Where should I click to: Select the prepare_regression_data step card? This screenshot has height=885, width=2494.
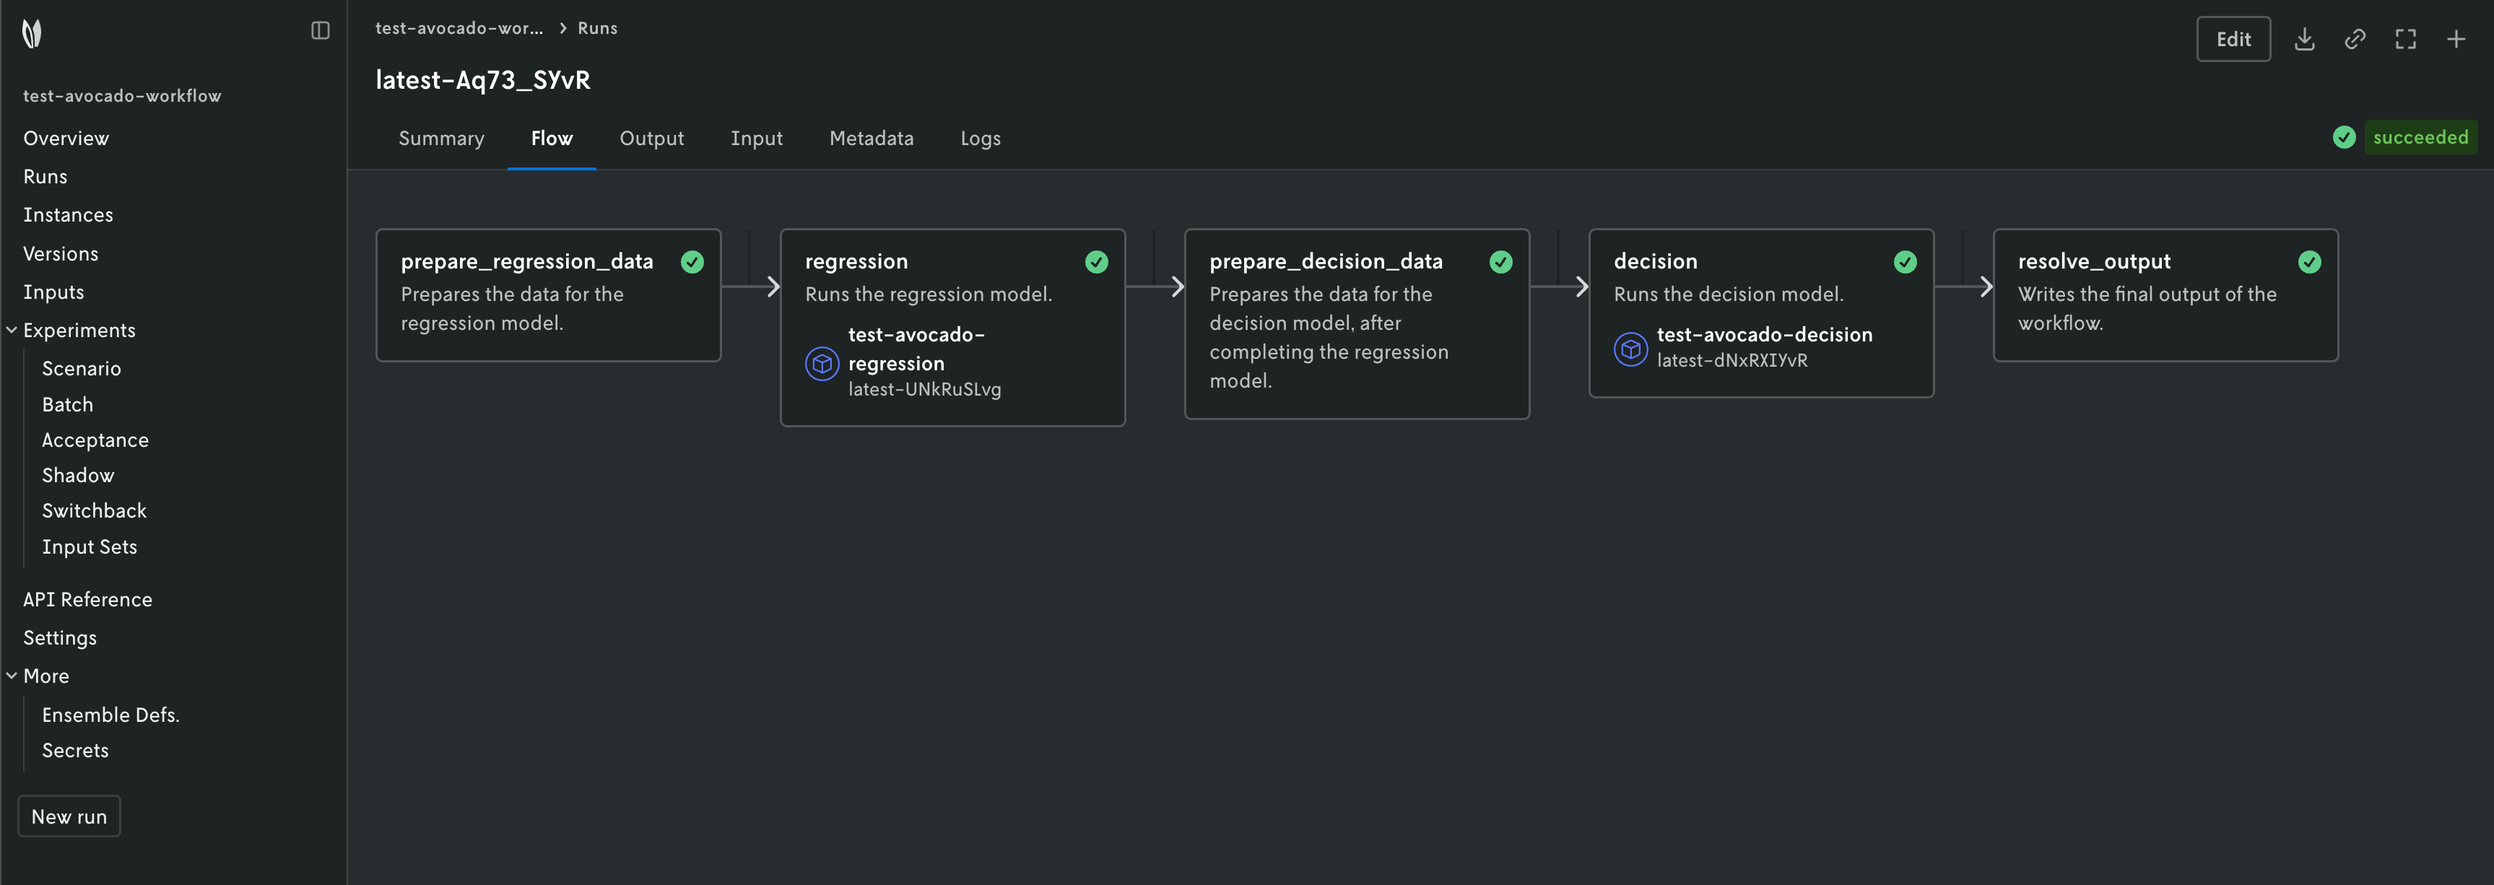click(x=548, y=295)
